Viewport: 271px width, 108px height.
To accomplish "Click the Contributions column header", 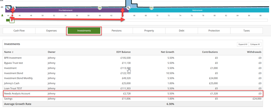I will click(x=210, y=52).
